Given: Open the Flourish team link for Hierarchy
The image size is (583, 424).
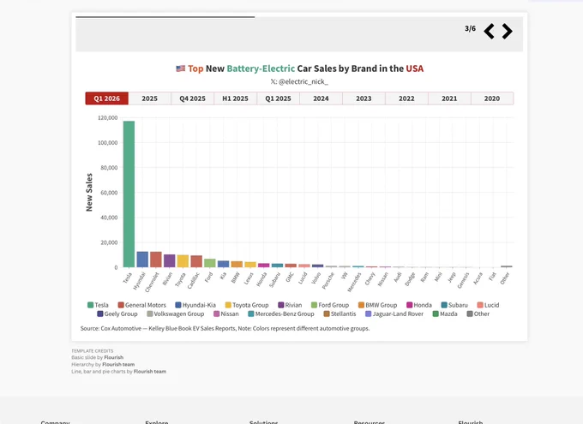Looking at the screenshot, I should tap(118, 365).
